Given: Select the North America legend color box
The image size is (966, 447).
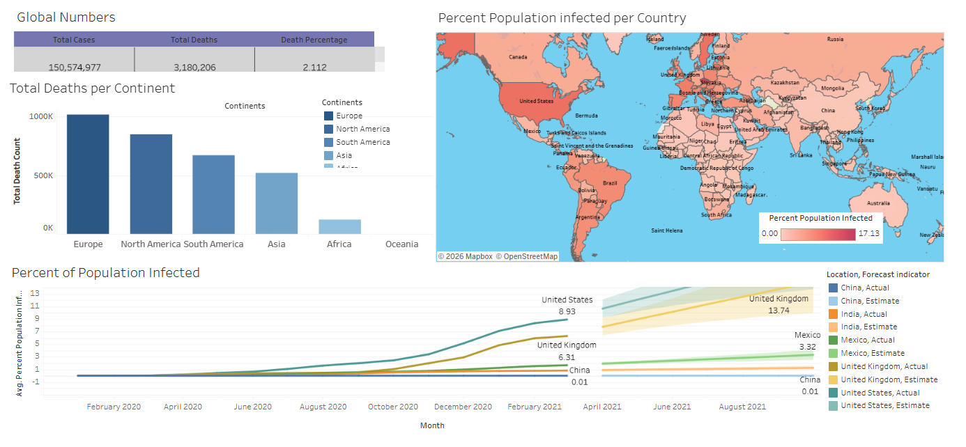Looking at the screenshot, I should coord(328,129).
